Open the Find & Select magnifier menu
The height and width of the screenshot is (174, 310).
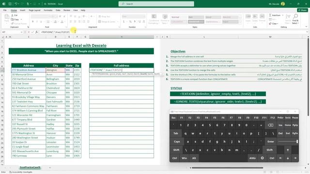(x=295, y=19)
